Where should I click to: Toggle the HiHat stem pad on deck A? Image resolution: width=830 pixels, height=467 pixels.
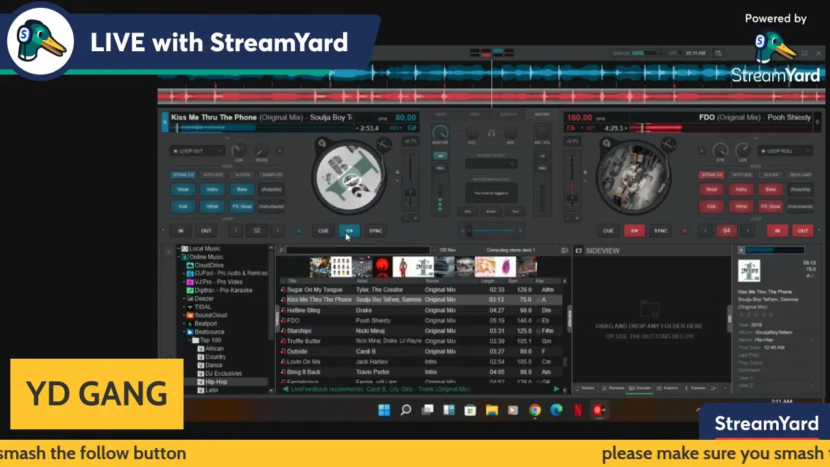[212, 206]
